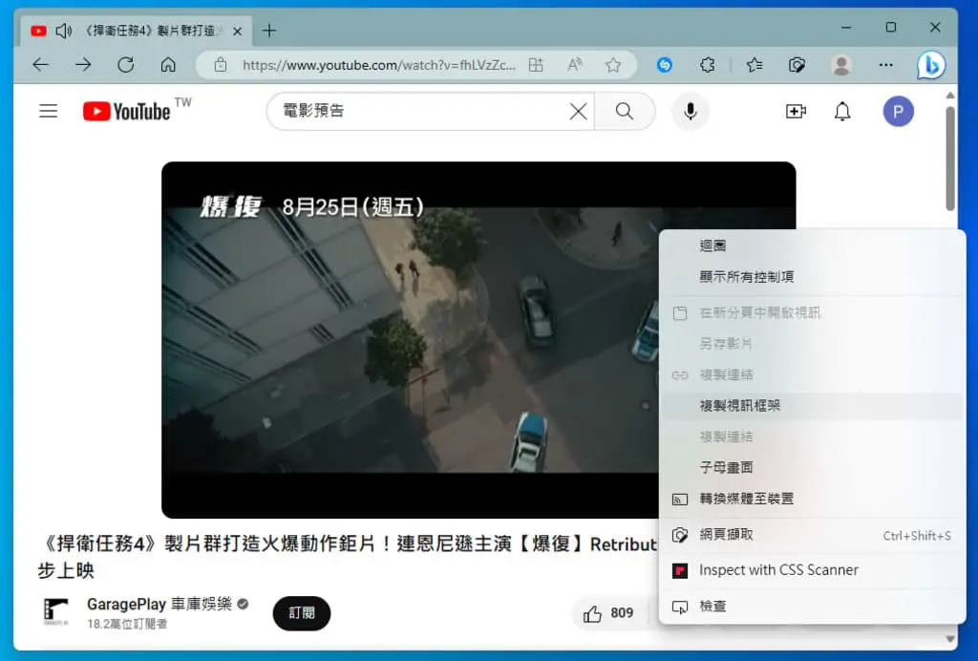The height and width of the screenshot is (661, 978).
Task: Add page to favorites with the star icon
Action: [613, 65]
